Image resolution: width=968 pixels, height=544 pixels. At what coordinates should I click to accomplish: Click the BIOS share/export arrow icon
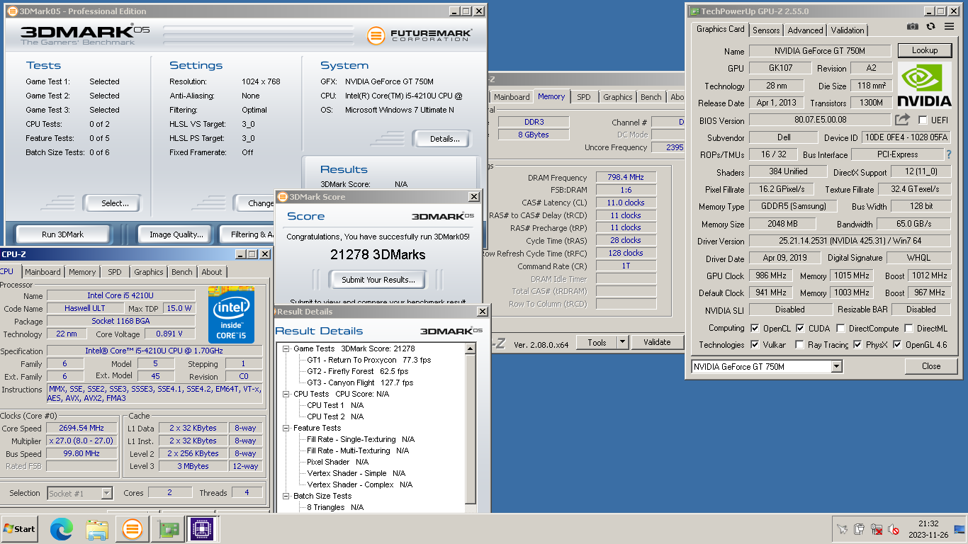(x=902, y=120)
